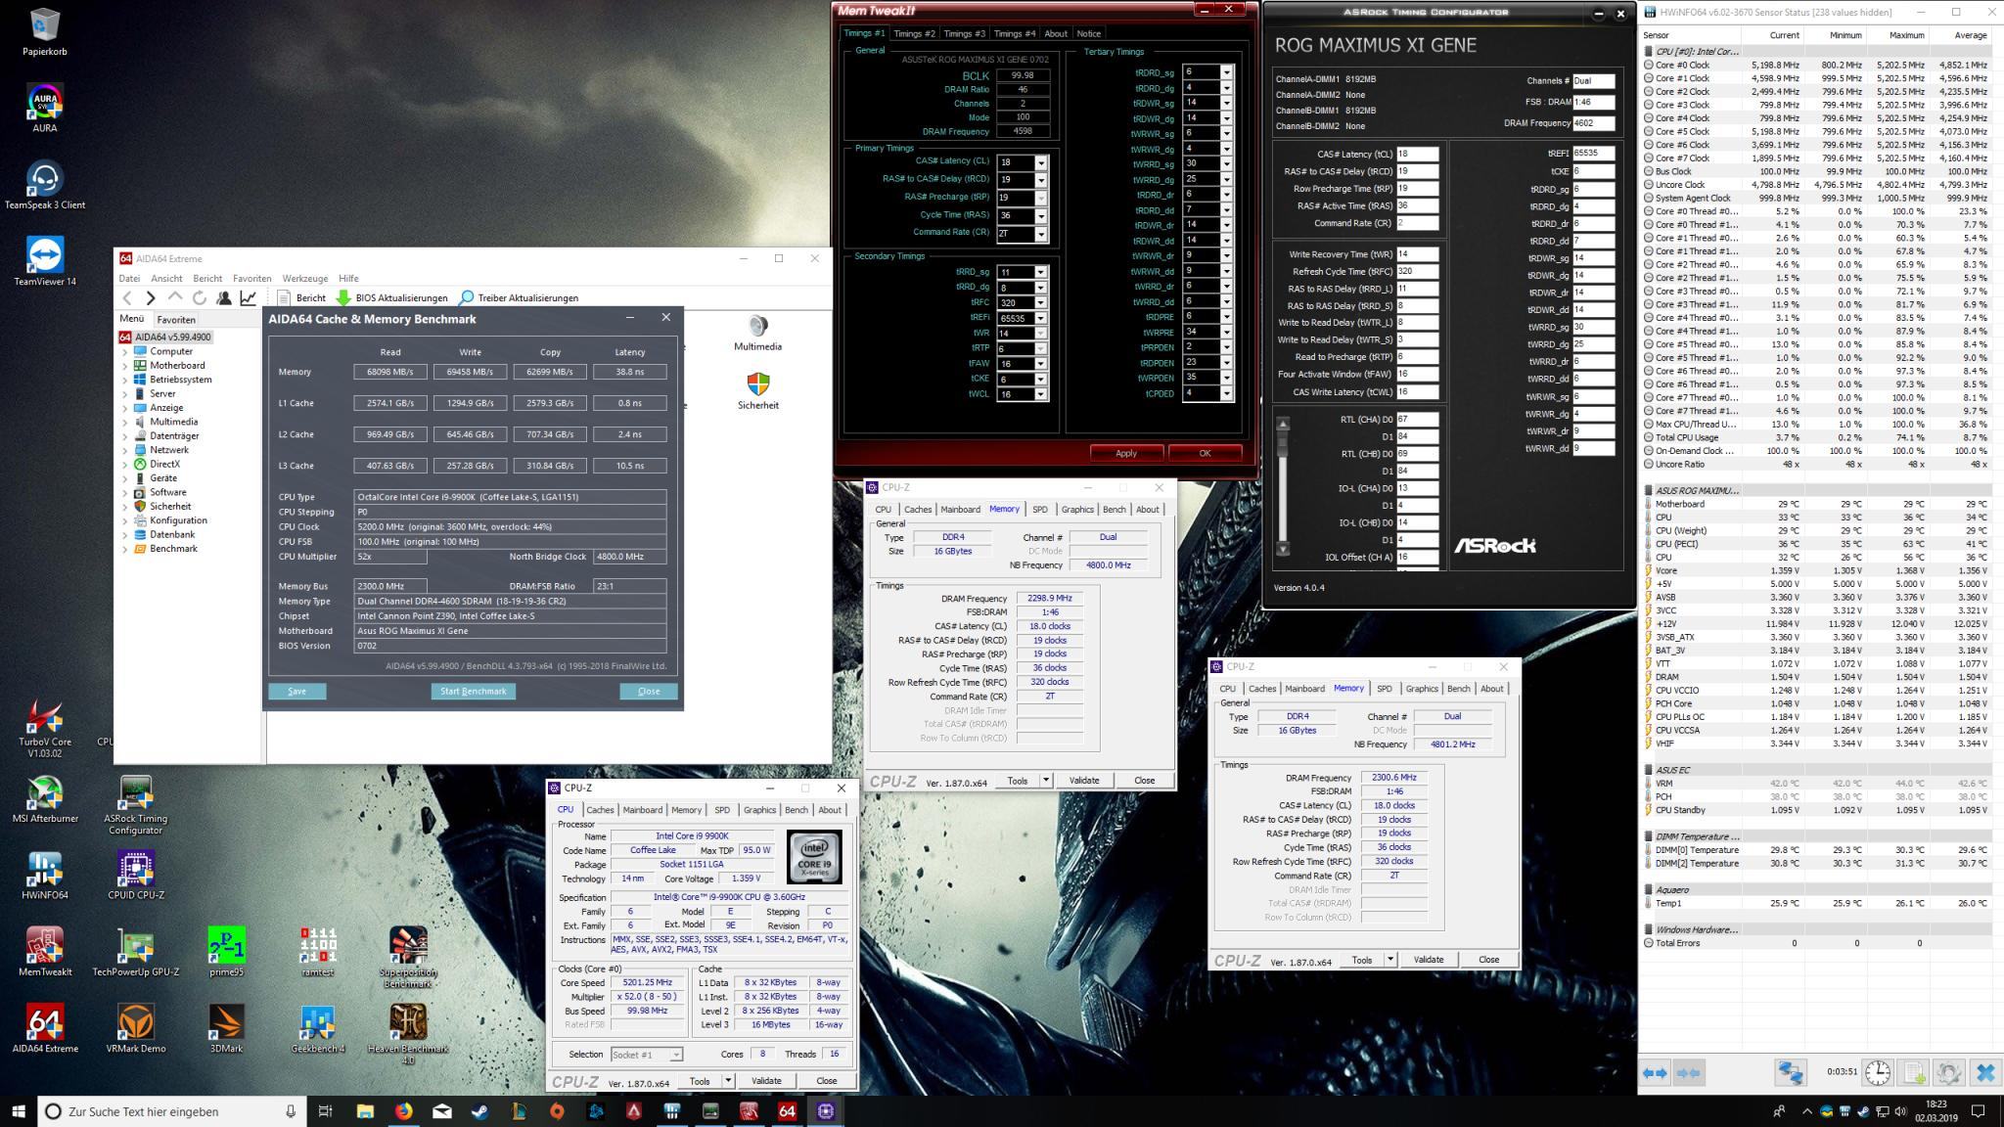Open tRDRD_sg dropdown in MemTweakIt tertiary timings
The height and width of the screenshot is (1127, 2004).
[x=1226, y=72]
